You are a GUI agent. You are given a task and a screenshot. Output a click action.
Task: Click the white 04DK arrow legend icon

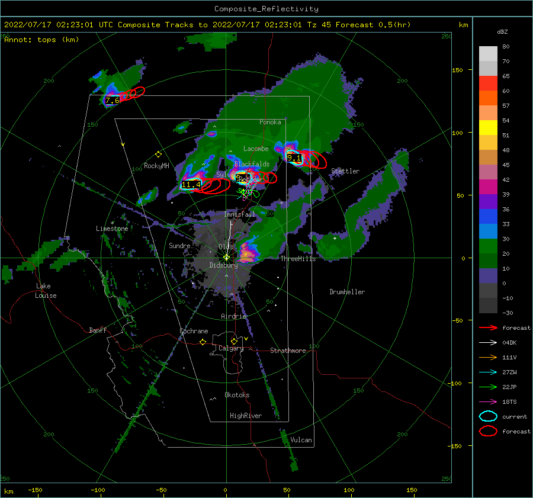(x=488, y=342)
